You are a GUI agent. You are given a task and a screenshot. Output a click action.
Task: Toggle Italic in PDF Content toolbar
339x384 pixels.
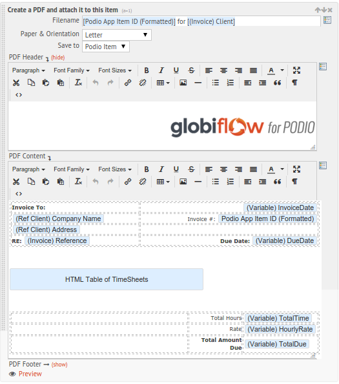(161, 169)
